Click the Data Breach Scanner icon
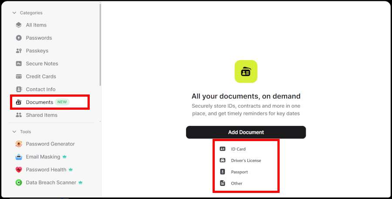The width and height of the screenshot is (392, 199). pos(19,182)
